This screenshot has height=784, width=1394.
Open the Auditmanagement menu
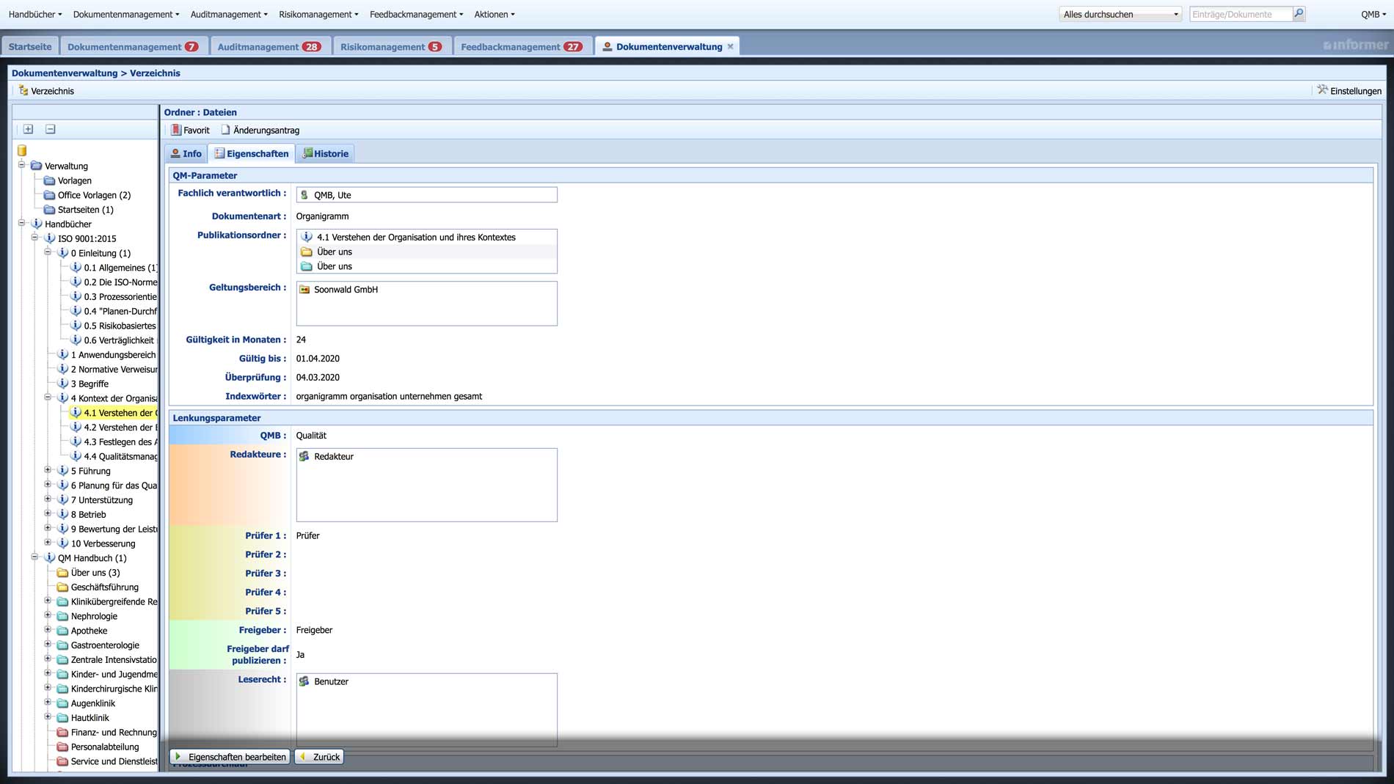pyautogui.click(x=229, y=14)
